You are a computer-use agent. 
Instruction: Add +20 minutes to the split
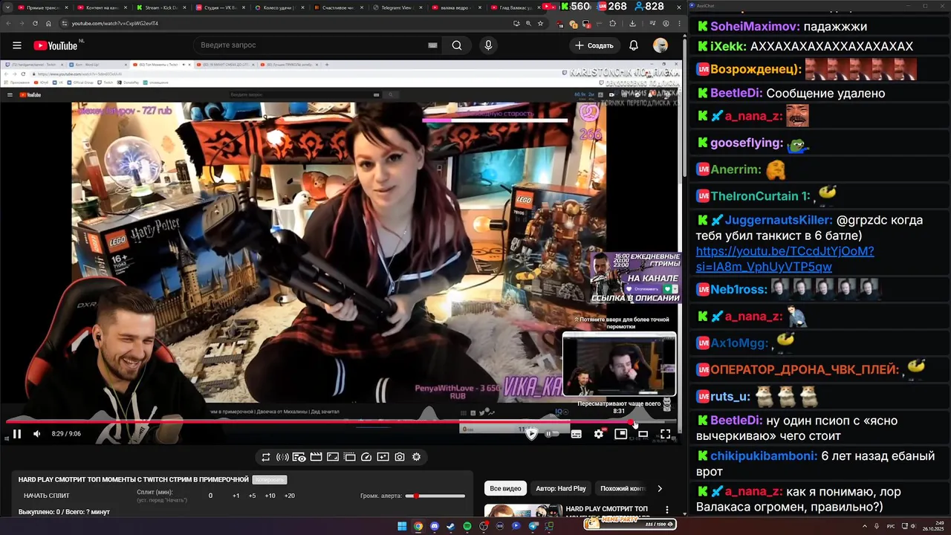pos(290,496)
